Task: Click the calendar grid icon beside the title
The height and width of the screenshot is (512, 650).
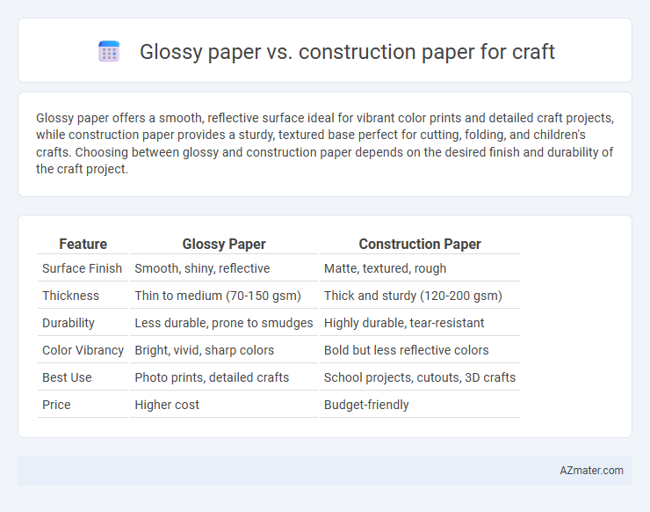Action: tap(109, 52)
